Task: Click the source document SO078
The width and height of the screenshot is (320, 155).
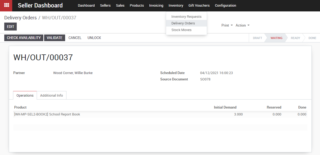Action: tap(205, 79)
